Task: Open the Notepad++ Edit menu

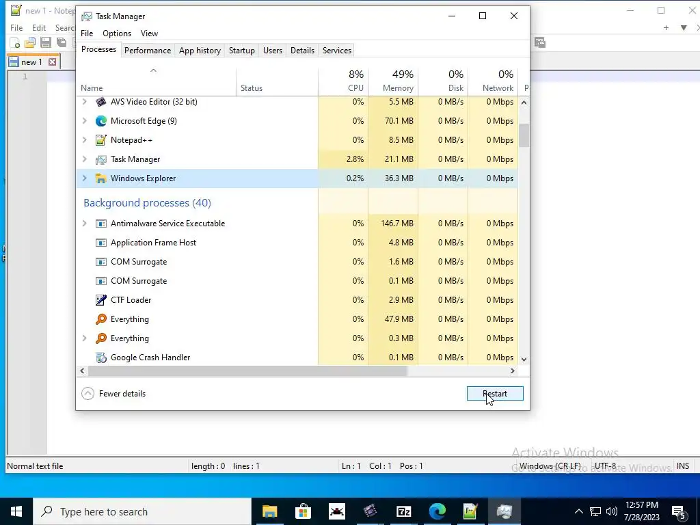Action: (39, 27)
